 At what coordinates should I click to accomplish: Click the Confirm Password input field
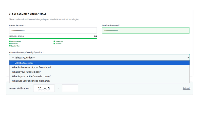pyautogui.click(x=146, y=31)
